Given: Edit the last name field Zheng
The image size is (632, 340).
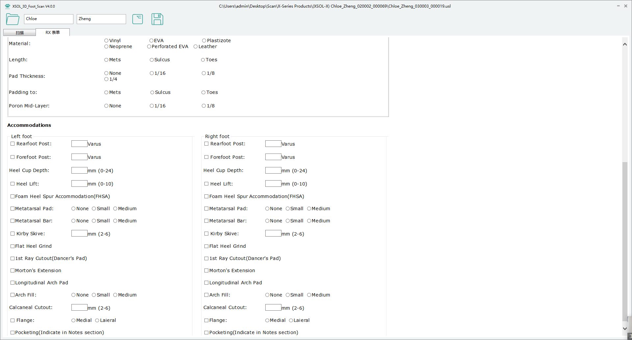Looking at the screenshot, I should [101, 19].
